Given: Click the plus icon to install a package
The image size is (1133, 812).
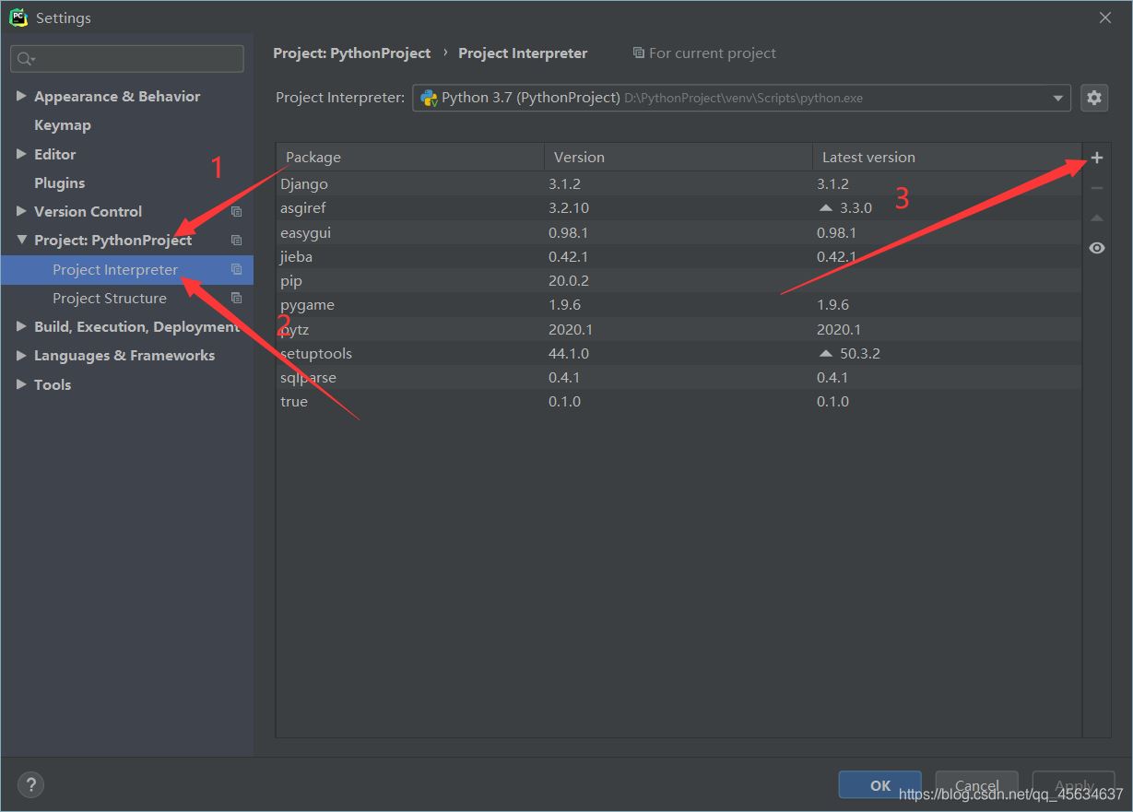Looking at the screenshot, I should coord(1096,157).
